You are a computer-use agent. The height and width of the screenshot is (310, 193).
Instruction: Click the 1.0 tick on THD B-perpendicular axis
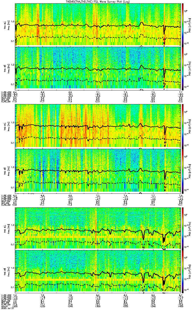click(x=13, y=123)
